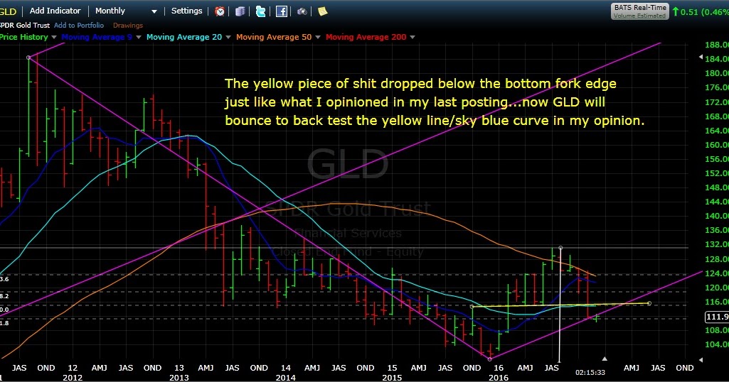This screenshot has height=382, width=729.
Task: Share chart via the Facebook icon
Action: pos(282,11)
